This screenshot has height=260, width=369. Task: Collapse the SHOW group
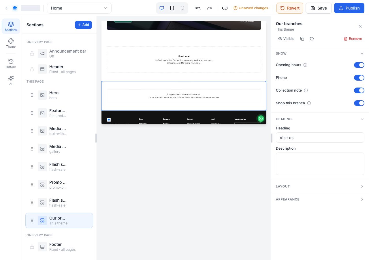click(x=320, y=53)
